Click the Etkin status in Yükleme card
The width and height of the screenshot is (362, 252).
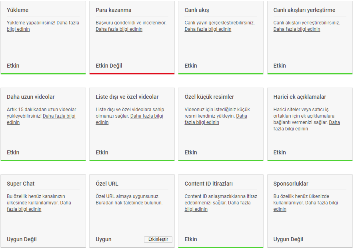(13, 66)
